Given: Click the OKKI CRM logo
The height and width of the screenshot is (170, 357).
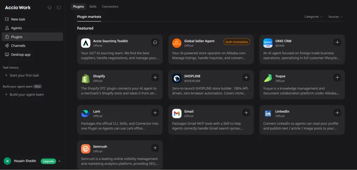Looking at the screenshot, I should 268,43.
